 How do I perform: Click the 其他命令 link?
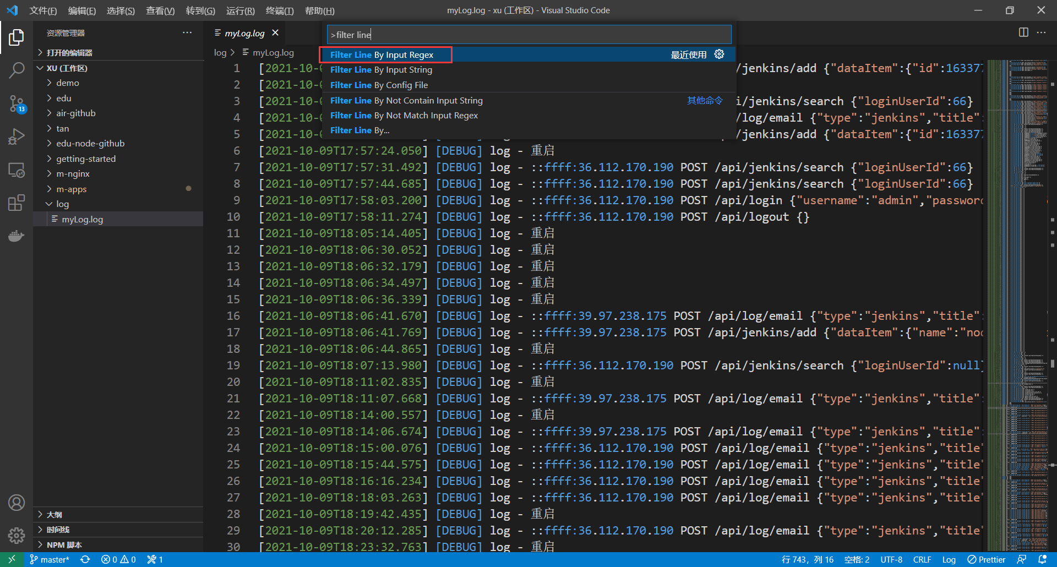(704, 100)
